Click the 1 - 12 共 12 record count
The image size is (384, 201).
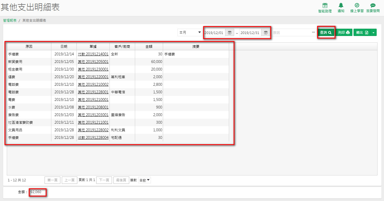[17, 180]
